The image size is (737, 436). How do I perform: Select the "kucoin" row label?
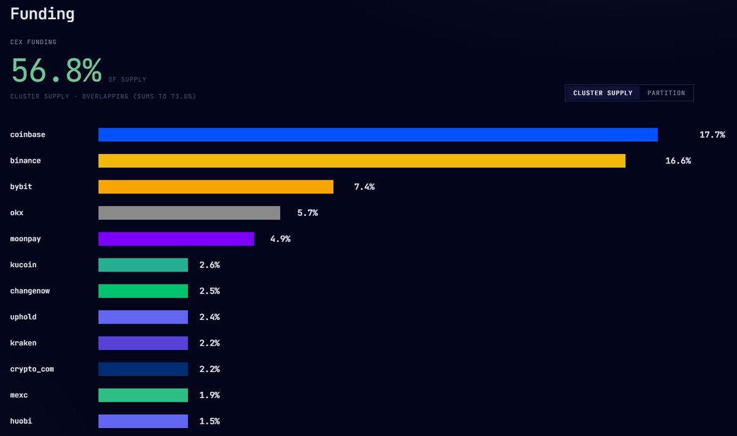click(23, 265)
